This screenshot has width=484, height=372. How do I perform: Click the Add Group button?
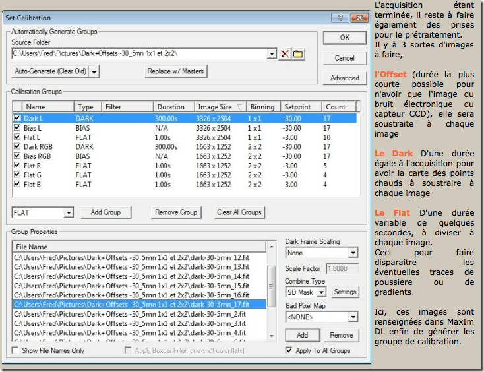coord(106,212)
